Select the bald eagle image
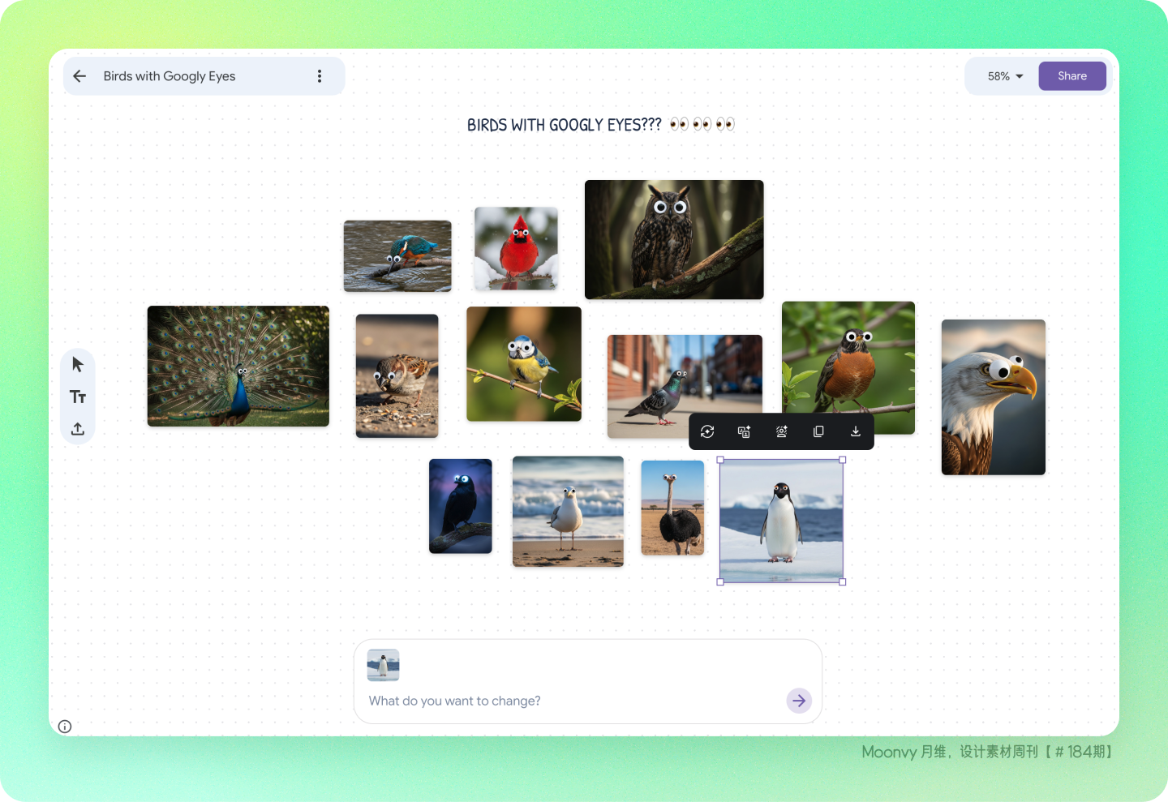The width and height of the screenshot is (1168, 802). 994,397
